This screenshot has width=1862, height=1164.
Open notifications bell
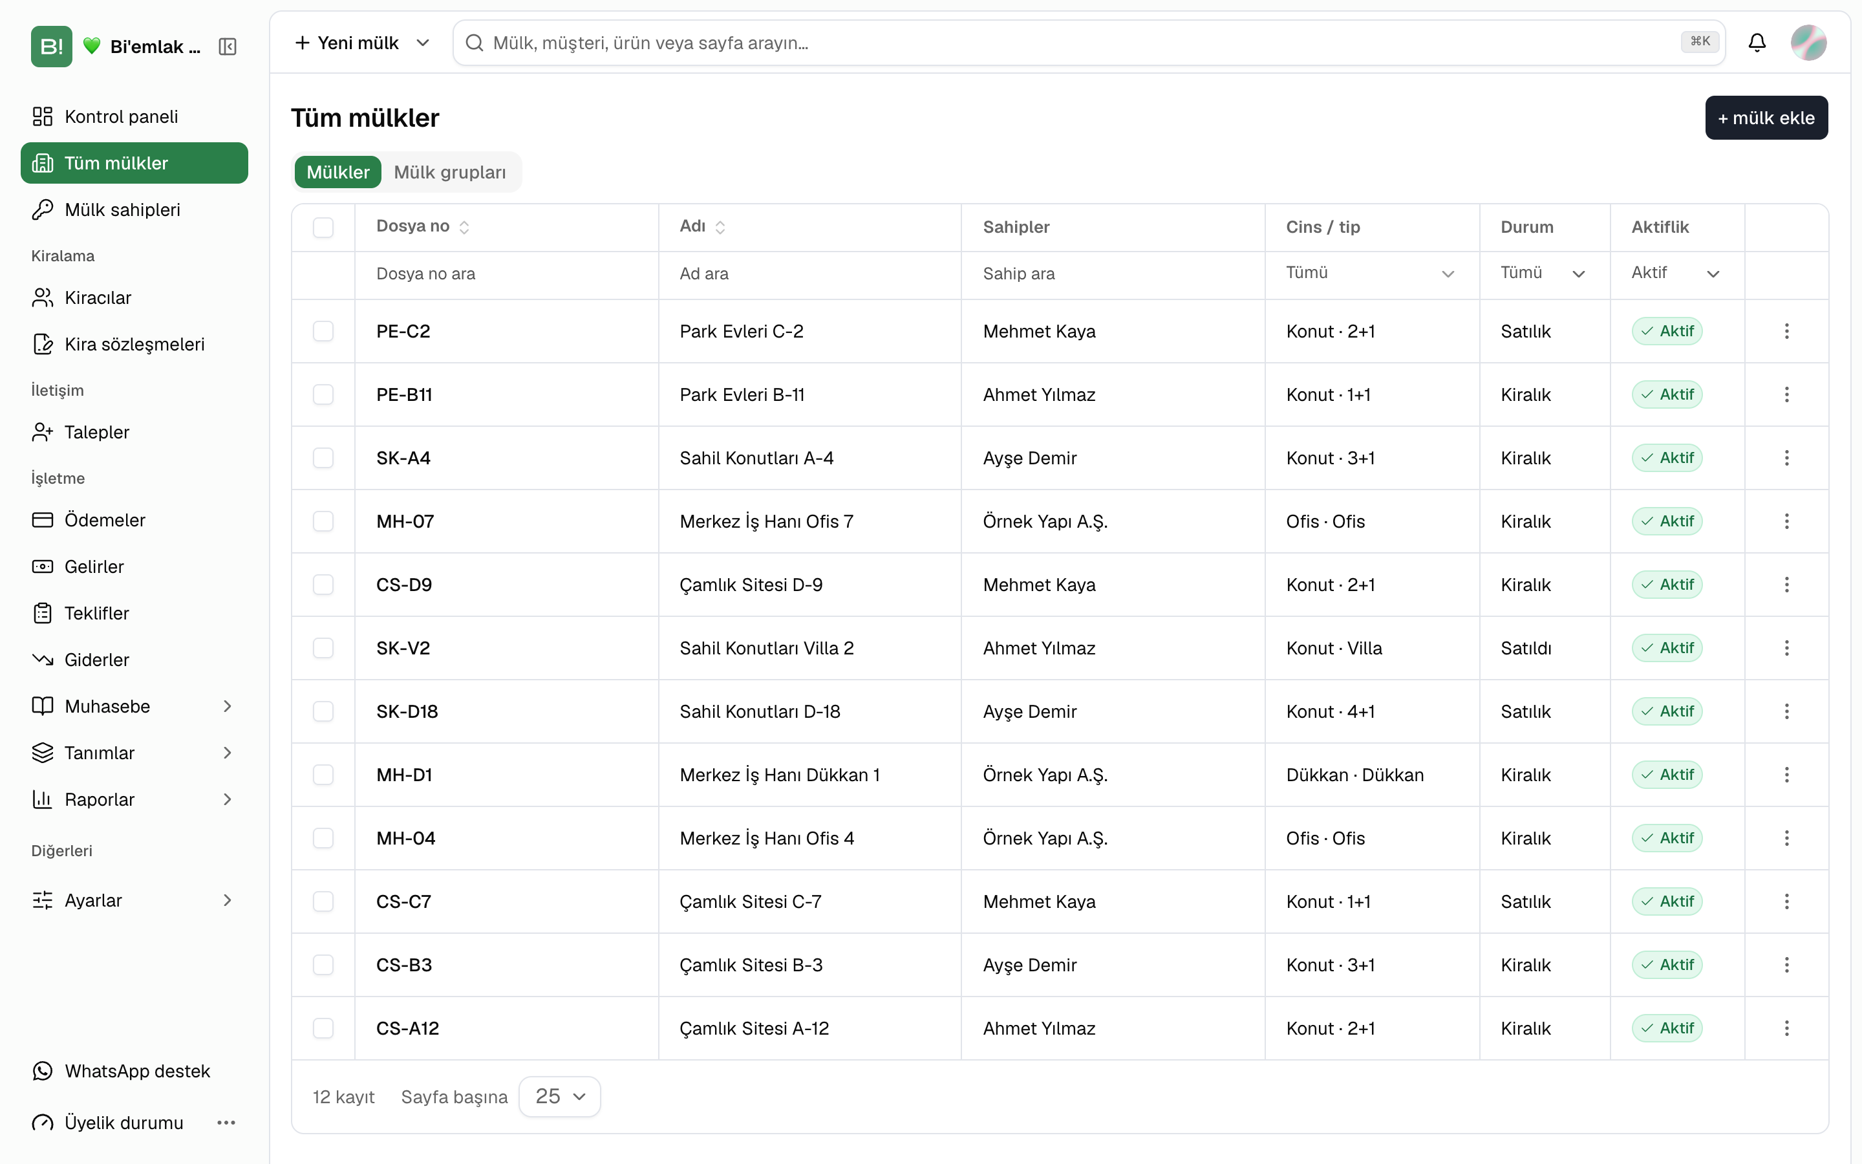tap(1757, 43)
